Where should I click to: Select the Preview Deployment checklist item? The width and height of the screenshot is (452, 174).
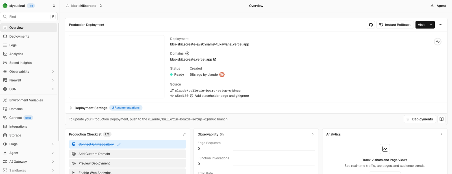tap(127, 163)
